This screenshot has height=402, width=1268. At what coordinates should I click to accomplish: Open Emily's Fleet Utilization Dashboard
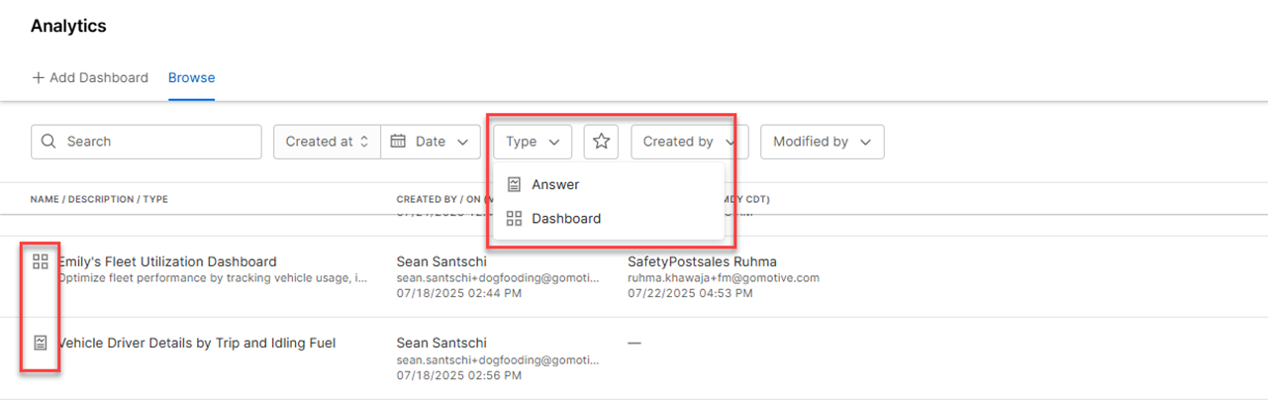coord(168,261)
